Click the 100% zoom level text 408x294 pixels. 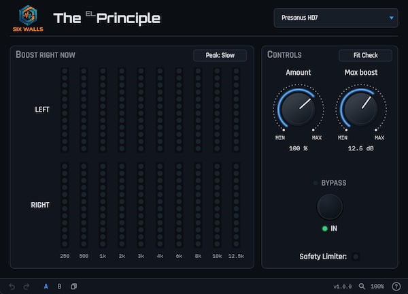coord(377,287)
